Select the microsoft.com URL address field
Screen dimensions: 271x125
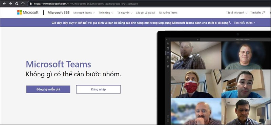(149, 4)
